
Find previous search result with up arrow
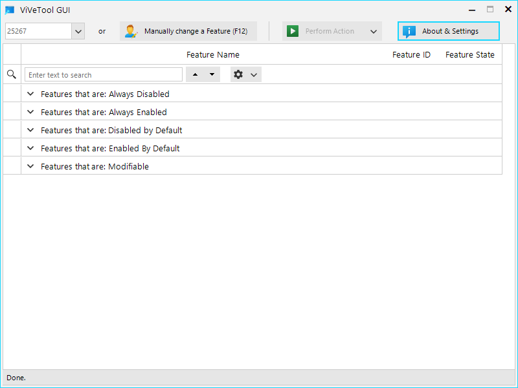pyautogui.click(x=196, y=74)
